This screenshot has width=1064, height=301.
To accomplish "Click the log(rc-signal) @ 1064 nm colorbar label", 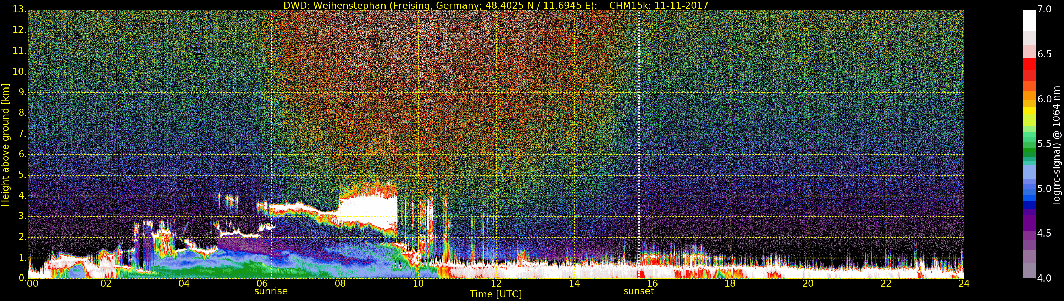I will [1056, 144].
